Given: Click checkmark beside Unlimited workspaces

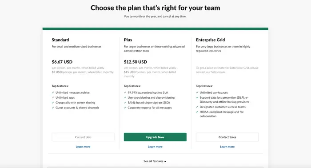Looking at the screenshot, I should point(197,92).
